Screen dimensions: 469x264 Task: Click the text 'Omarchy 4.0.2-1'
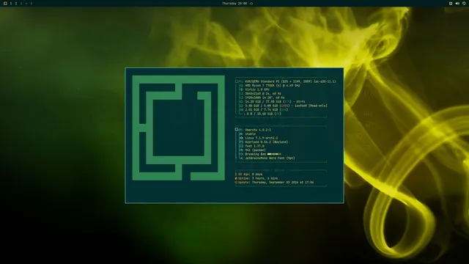[x=258, y=130]
